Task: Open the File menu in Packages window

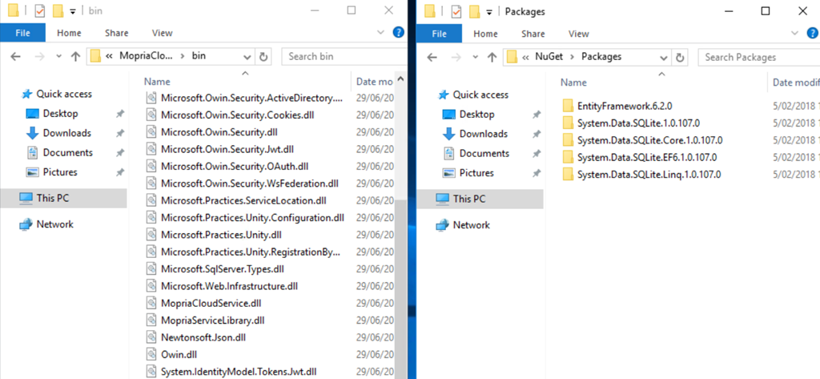Action: tap(440, 34)
